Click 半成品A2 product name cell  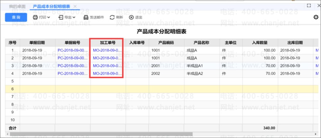pyautogui.click(x=202, y=74)
